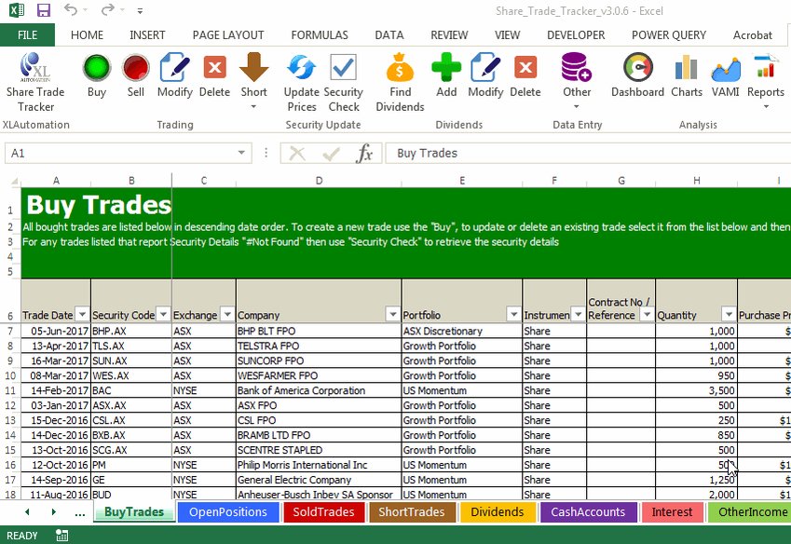791x544 pixels.
Task: Open the Charts analysis icon
Action: pos(686,68)
